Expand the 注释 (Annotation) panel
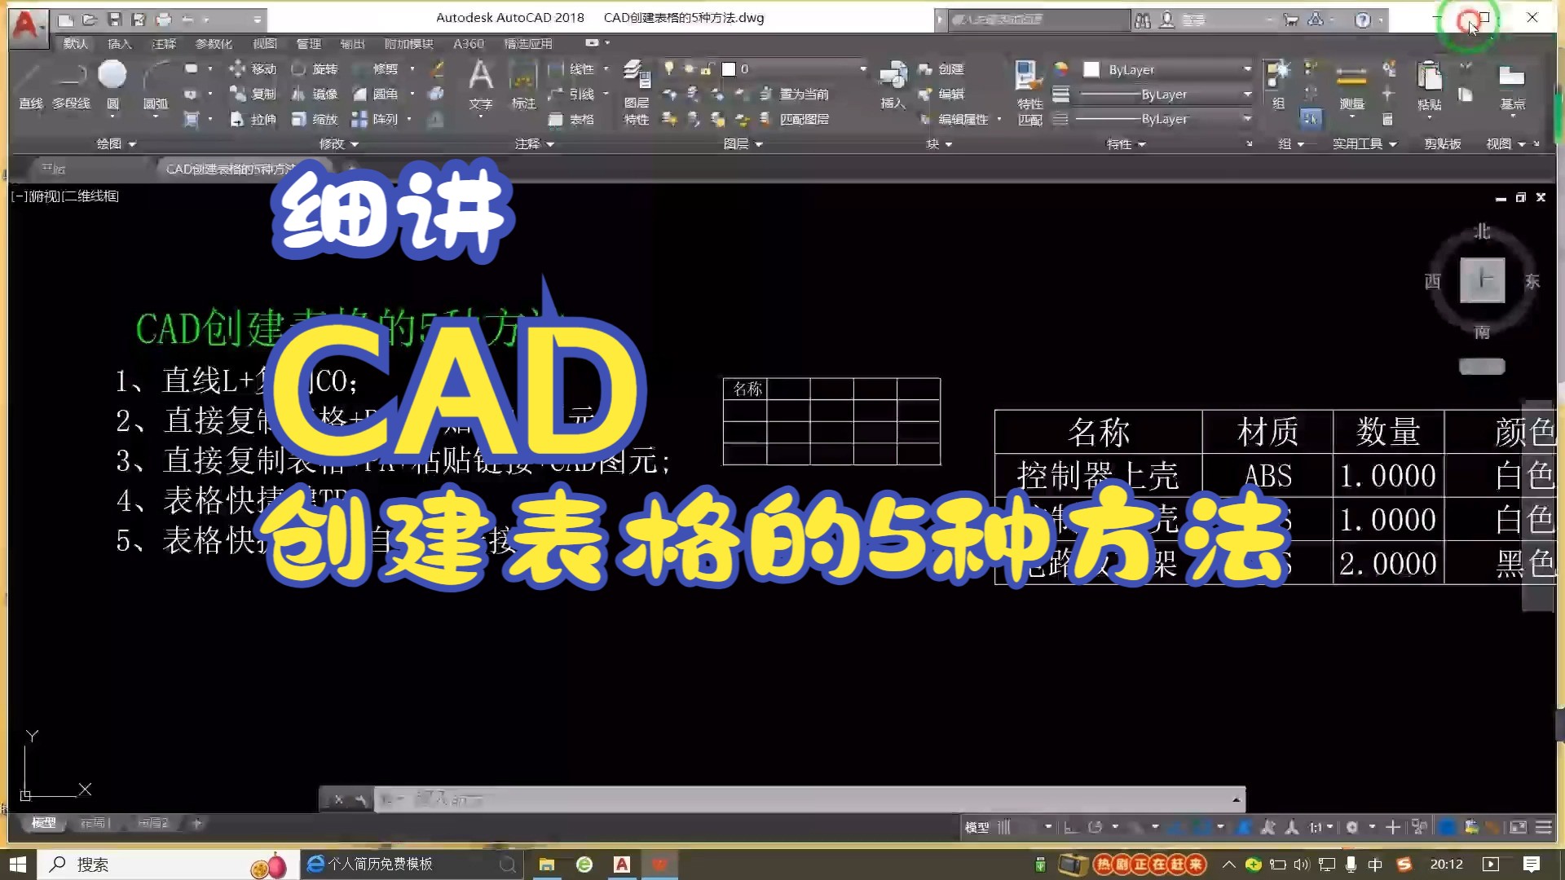The width and height of the screenshot is (1565, 880). (x=535, y=143)
